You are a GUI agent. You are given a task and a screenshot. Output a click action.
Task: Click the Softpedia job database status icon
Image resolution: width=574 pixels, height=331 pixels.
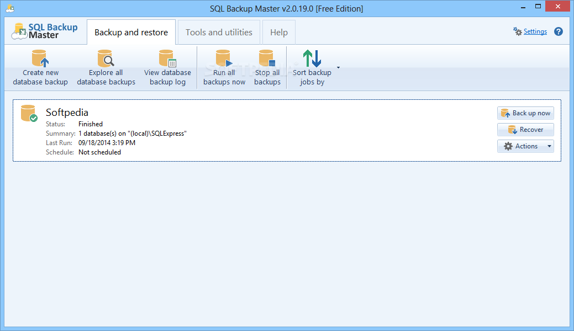(29, 114)
